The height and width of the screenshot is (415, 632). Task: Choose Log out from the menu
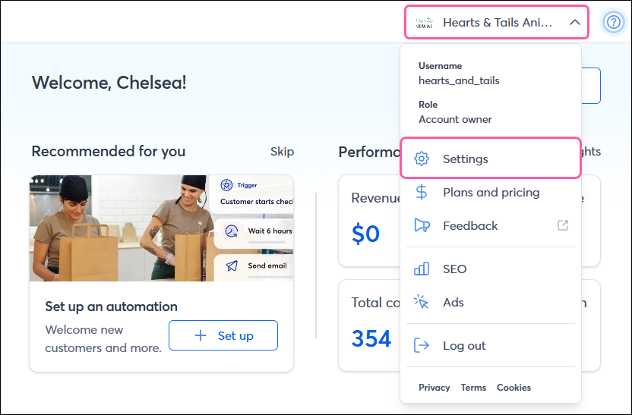click(x=491, y=345)
